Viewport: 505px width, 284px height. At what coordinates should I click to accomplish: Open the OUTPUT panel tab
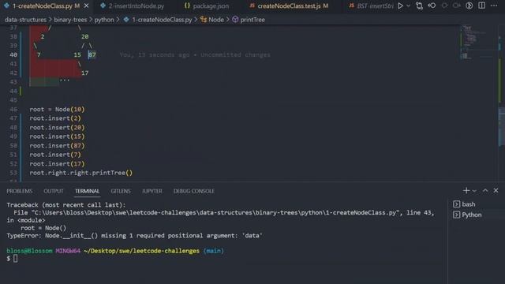(54, 191)
